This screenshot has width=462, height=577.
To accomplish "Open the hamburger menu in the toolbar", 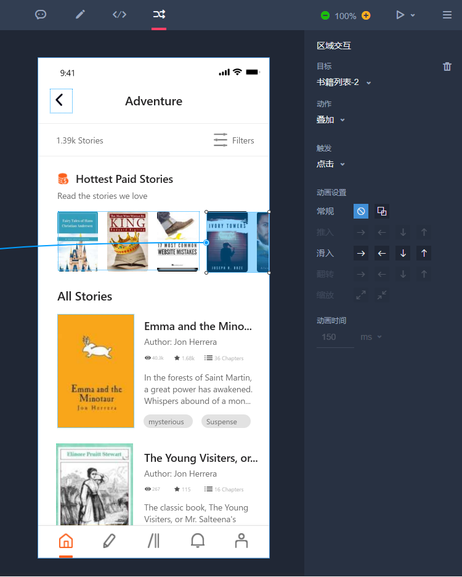I will [x=447, y=15].
